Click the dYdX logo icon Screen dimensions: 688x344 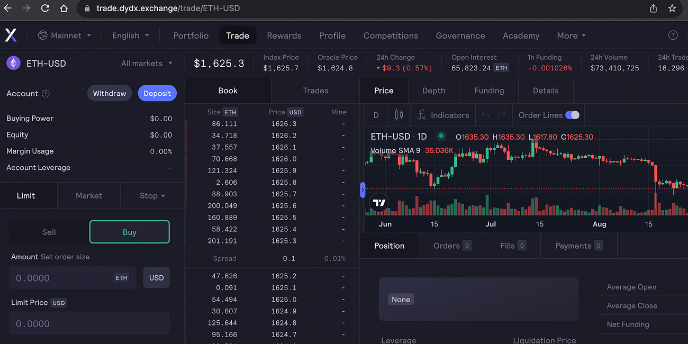click(11, 35)
